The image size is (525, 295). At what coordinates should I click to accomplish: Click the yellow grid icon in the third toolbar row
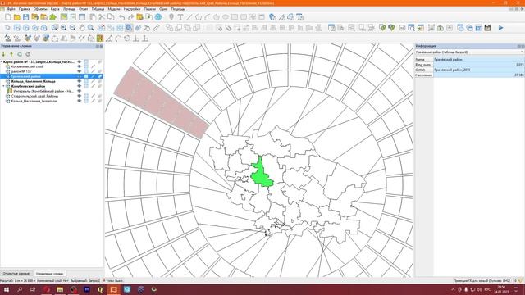[100, 39]
